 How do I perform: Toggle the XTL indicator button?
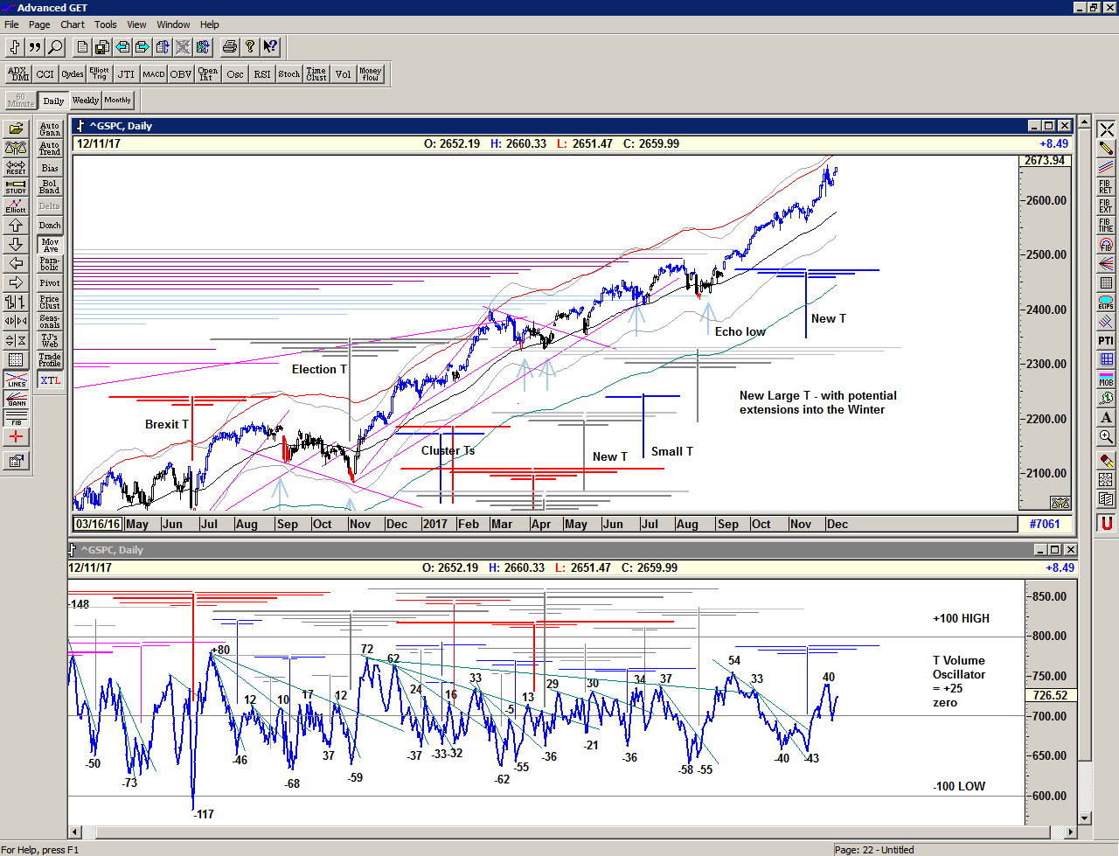[50, 380]
